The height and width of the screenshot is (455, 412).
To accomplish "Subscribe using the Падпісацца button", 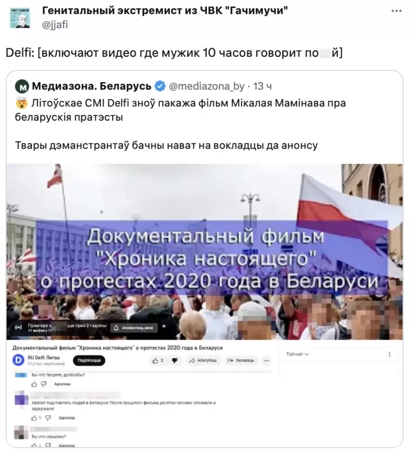I will click(x=89, y=360).
